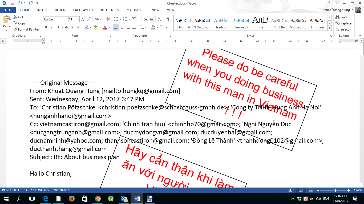364x204 pixels.
Task: Click the vertical scrollbar down arrow
Action: pos(362,185)
